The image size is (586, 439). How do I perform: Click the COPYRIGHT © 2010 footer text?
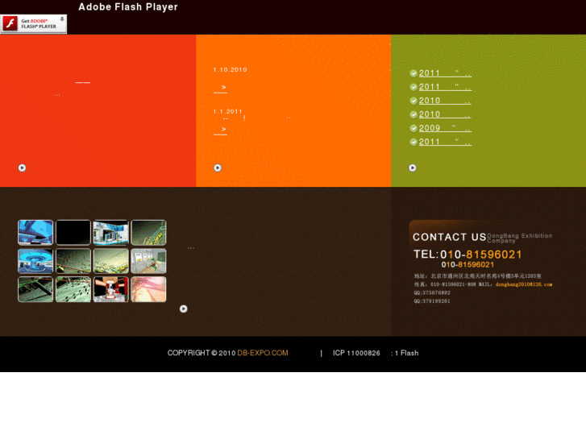click(x=202, y=353)
